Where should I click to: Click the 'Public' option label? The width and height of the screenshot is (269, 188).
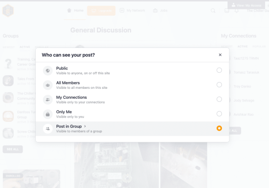pos(62,68)
